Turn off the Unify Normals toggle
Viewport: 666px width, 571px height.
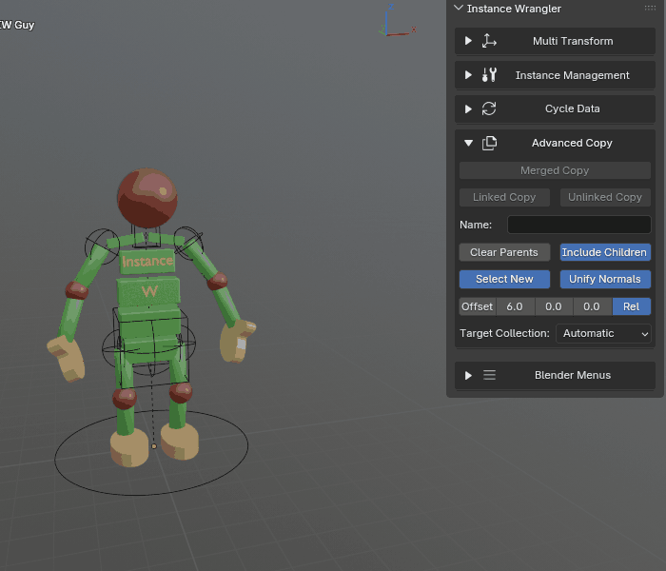(x=605, y=279)
